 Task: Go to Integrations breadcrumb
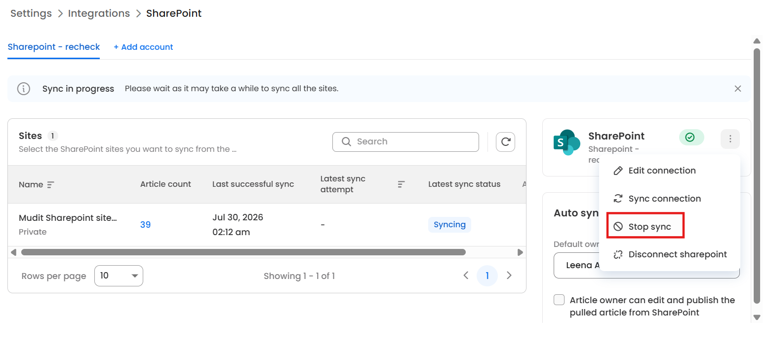tap(99, 13)
